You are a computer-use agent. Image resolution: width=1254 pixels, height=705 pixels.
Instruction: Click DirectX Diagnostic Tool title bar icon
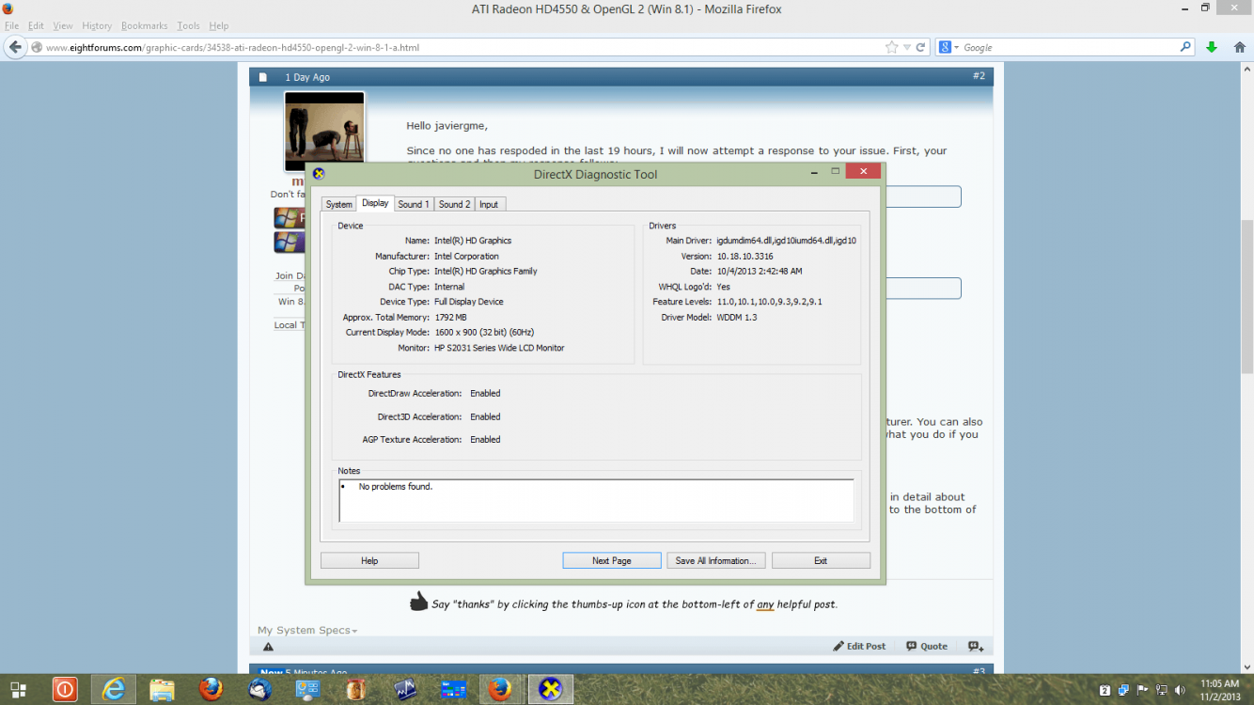click(319, 174)
